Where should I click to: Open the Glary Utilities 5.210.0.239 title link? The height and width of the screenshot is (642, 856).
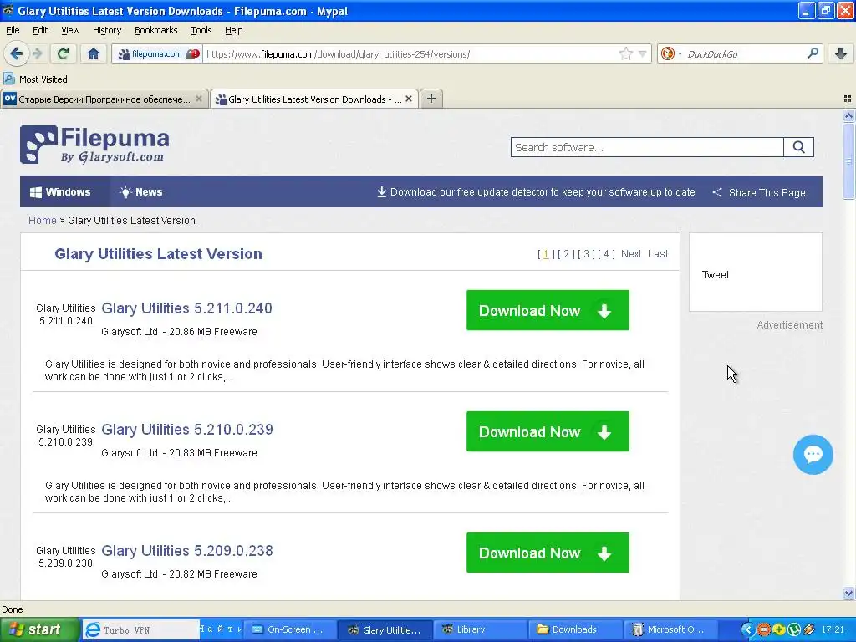[x=187, y=430]
